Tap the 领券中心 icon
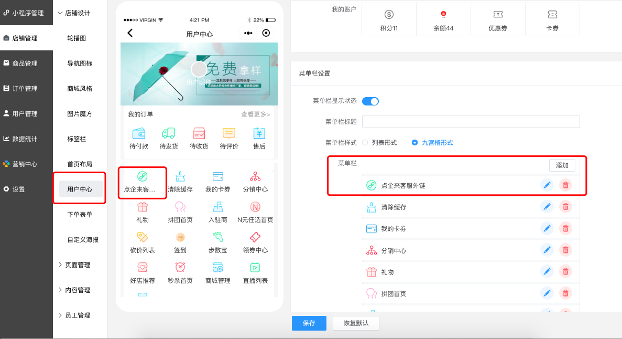 tap(255, 237)
